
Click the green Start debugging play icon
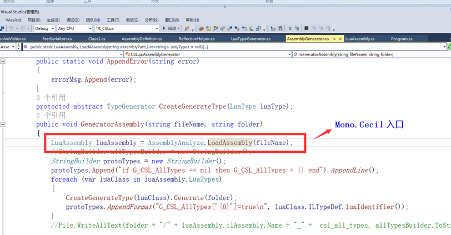coord(164,28)
